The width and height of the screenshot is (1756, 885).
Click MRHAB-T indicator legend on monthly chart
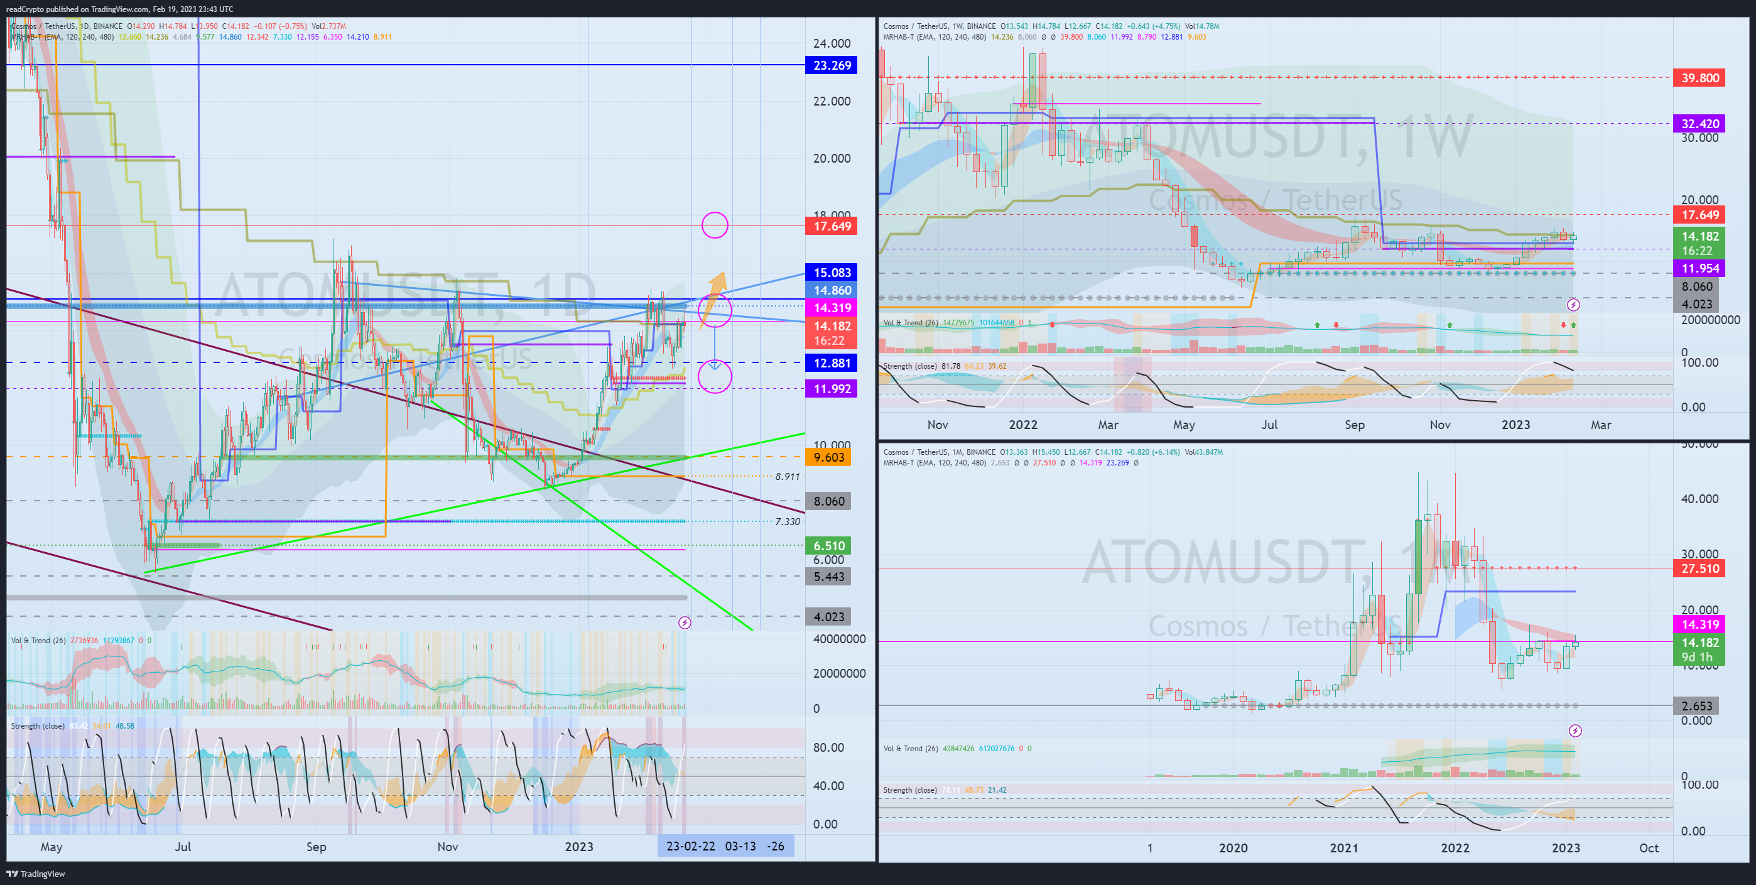click(x=935, y=462)
